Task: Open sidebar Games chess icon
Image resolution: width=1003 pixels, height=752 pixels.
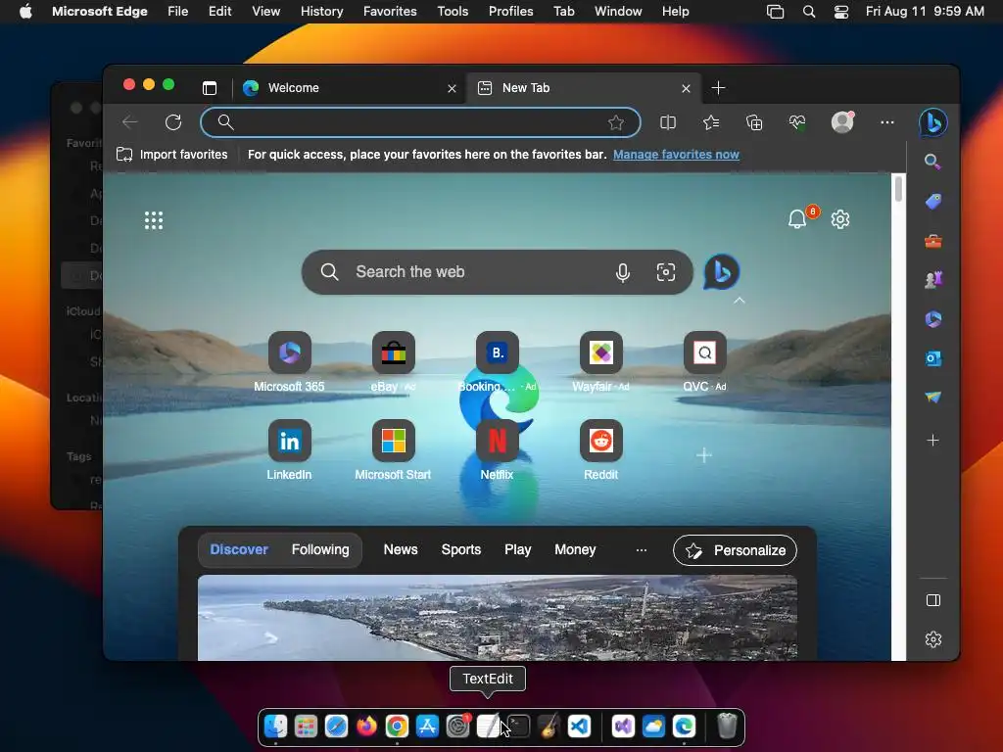Action: (932, 279)
